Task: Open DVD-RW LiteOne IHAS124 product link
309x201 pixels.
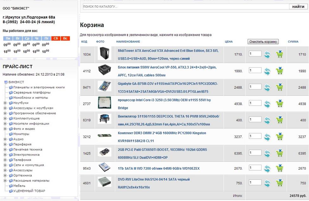Action: 154,183
